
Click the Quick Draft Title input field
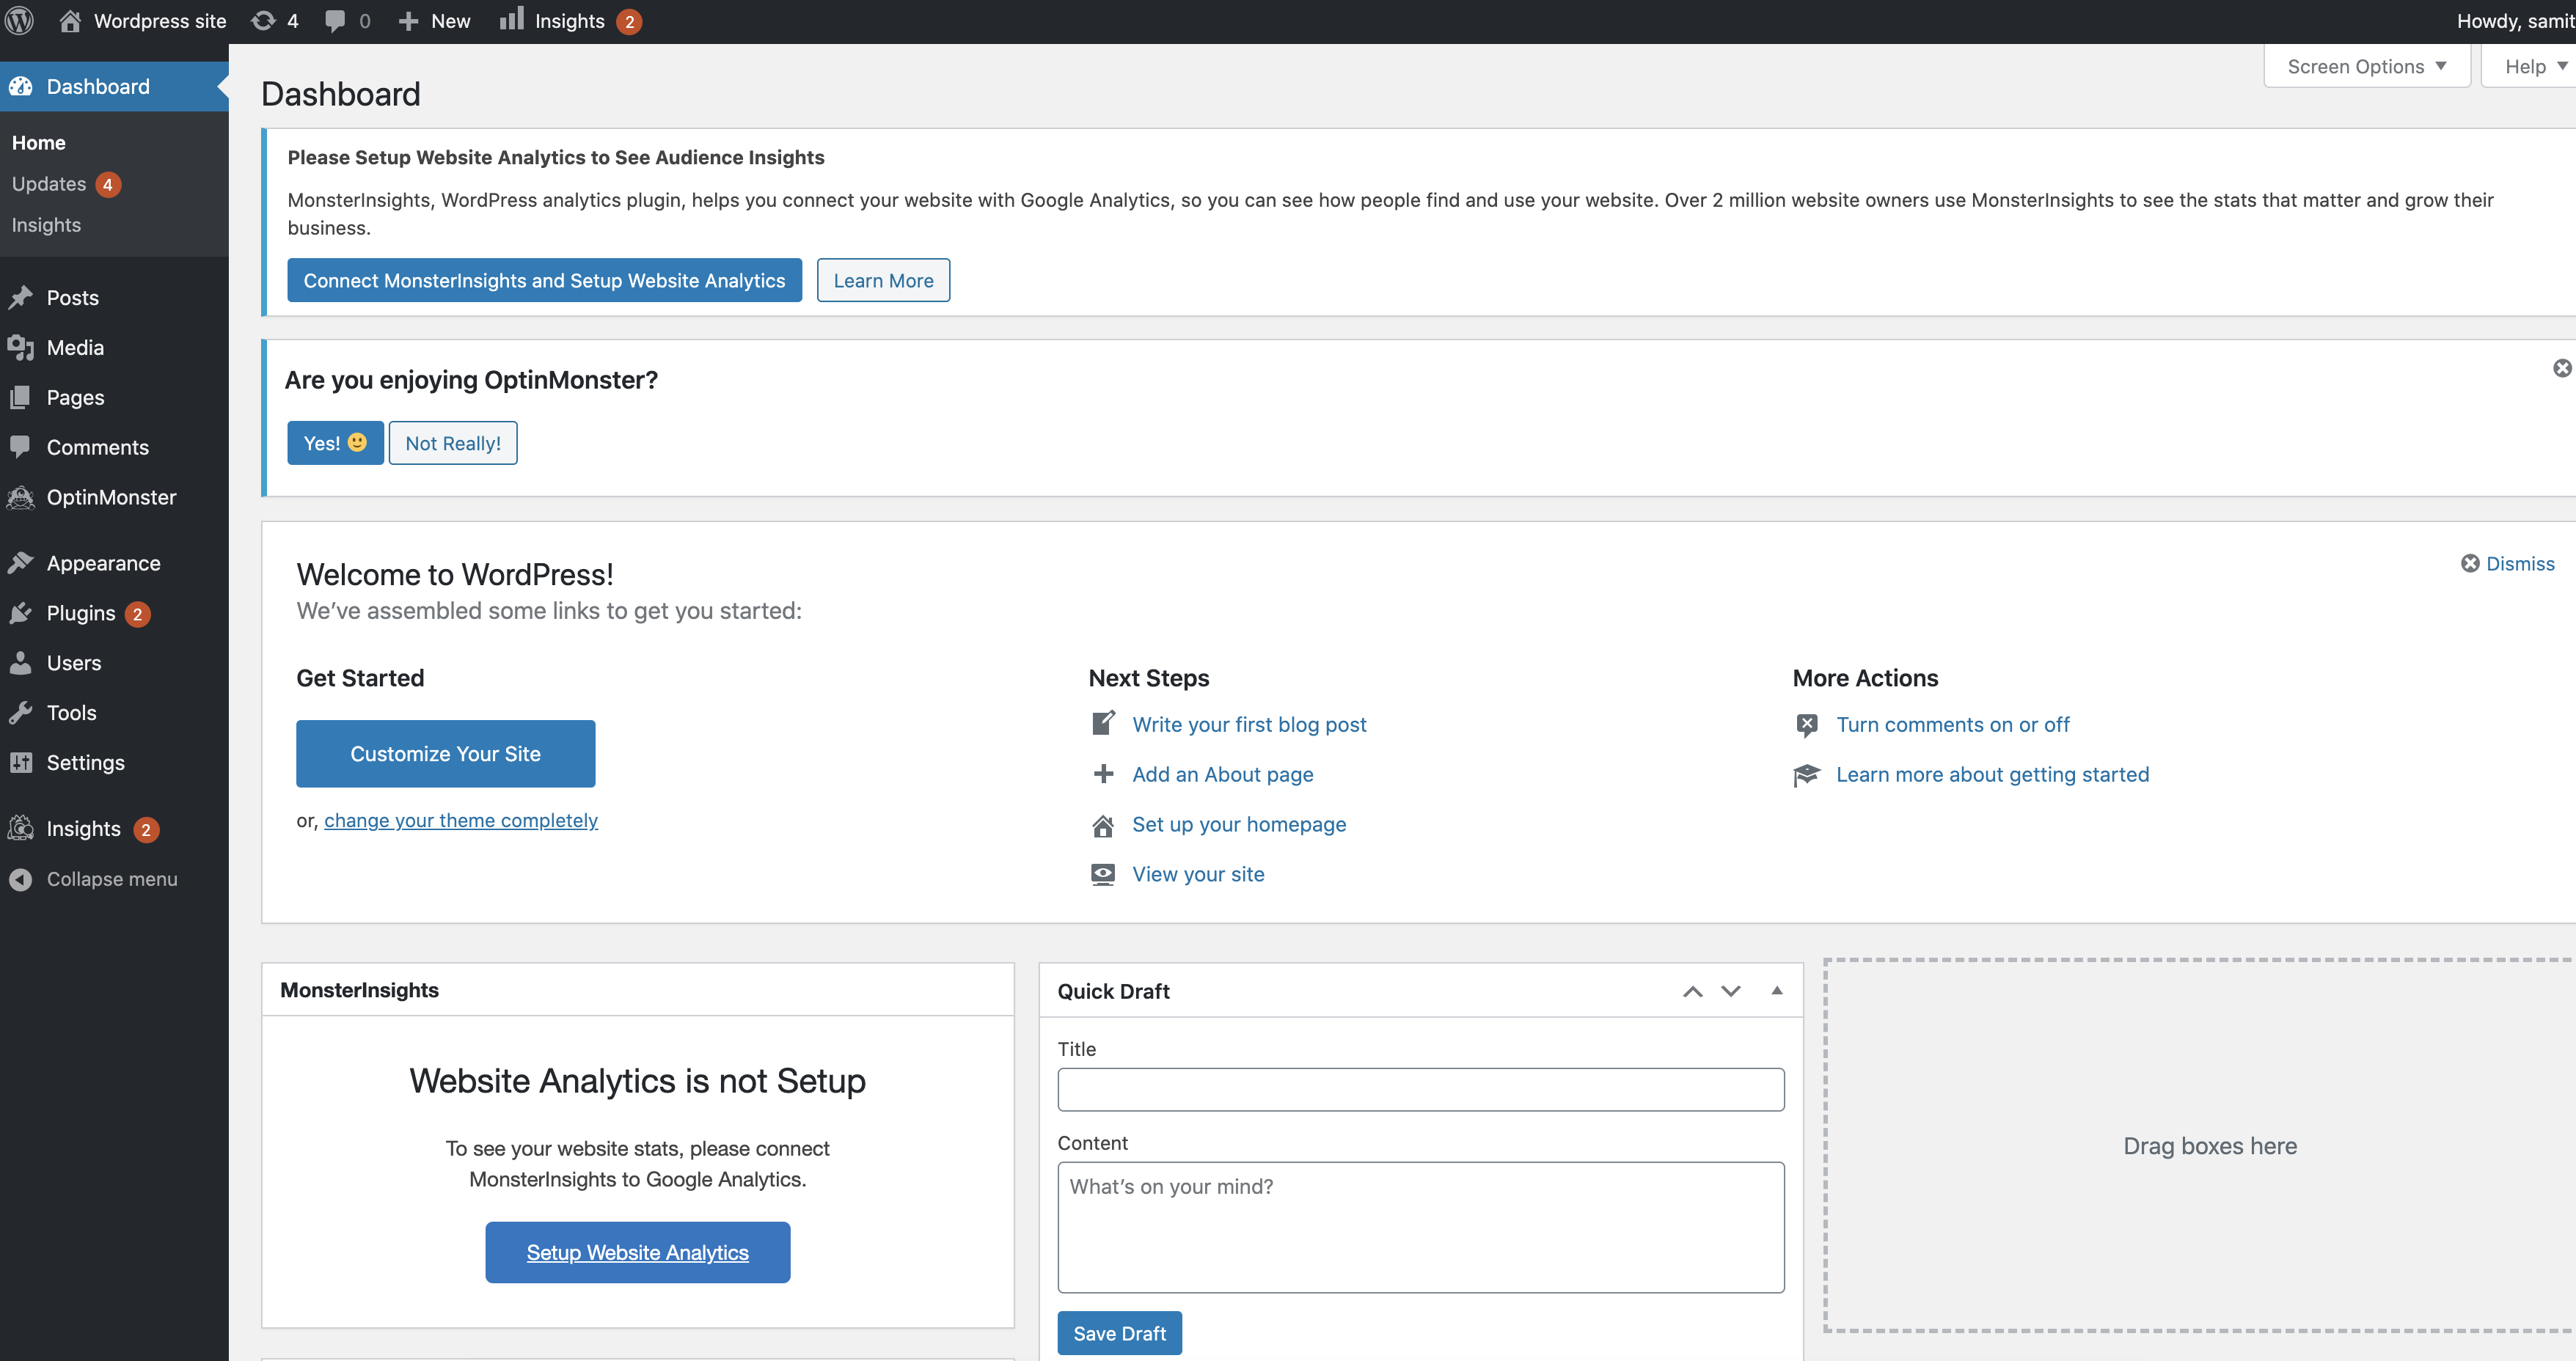click(1420, 1089)
